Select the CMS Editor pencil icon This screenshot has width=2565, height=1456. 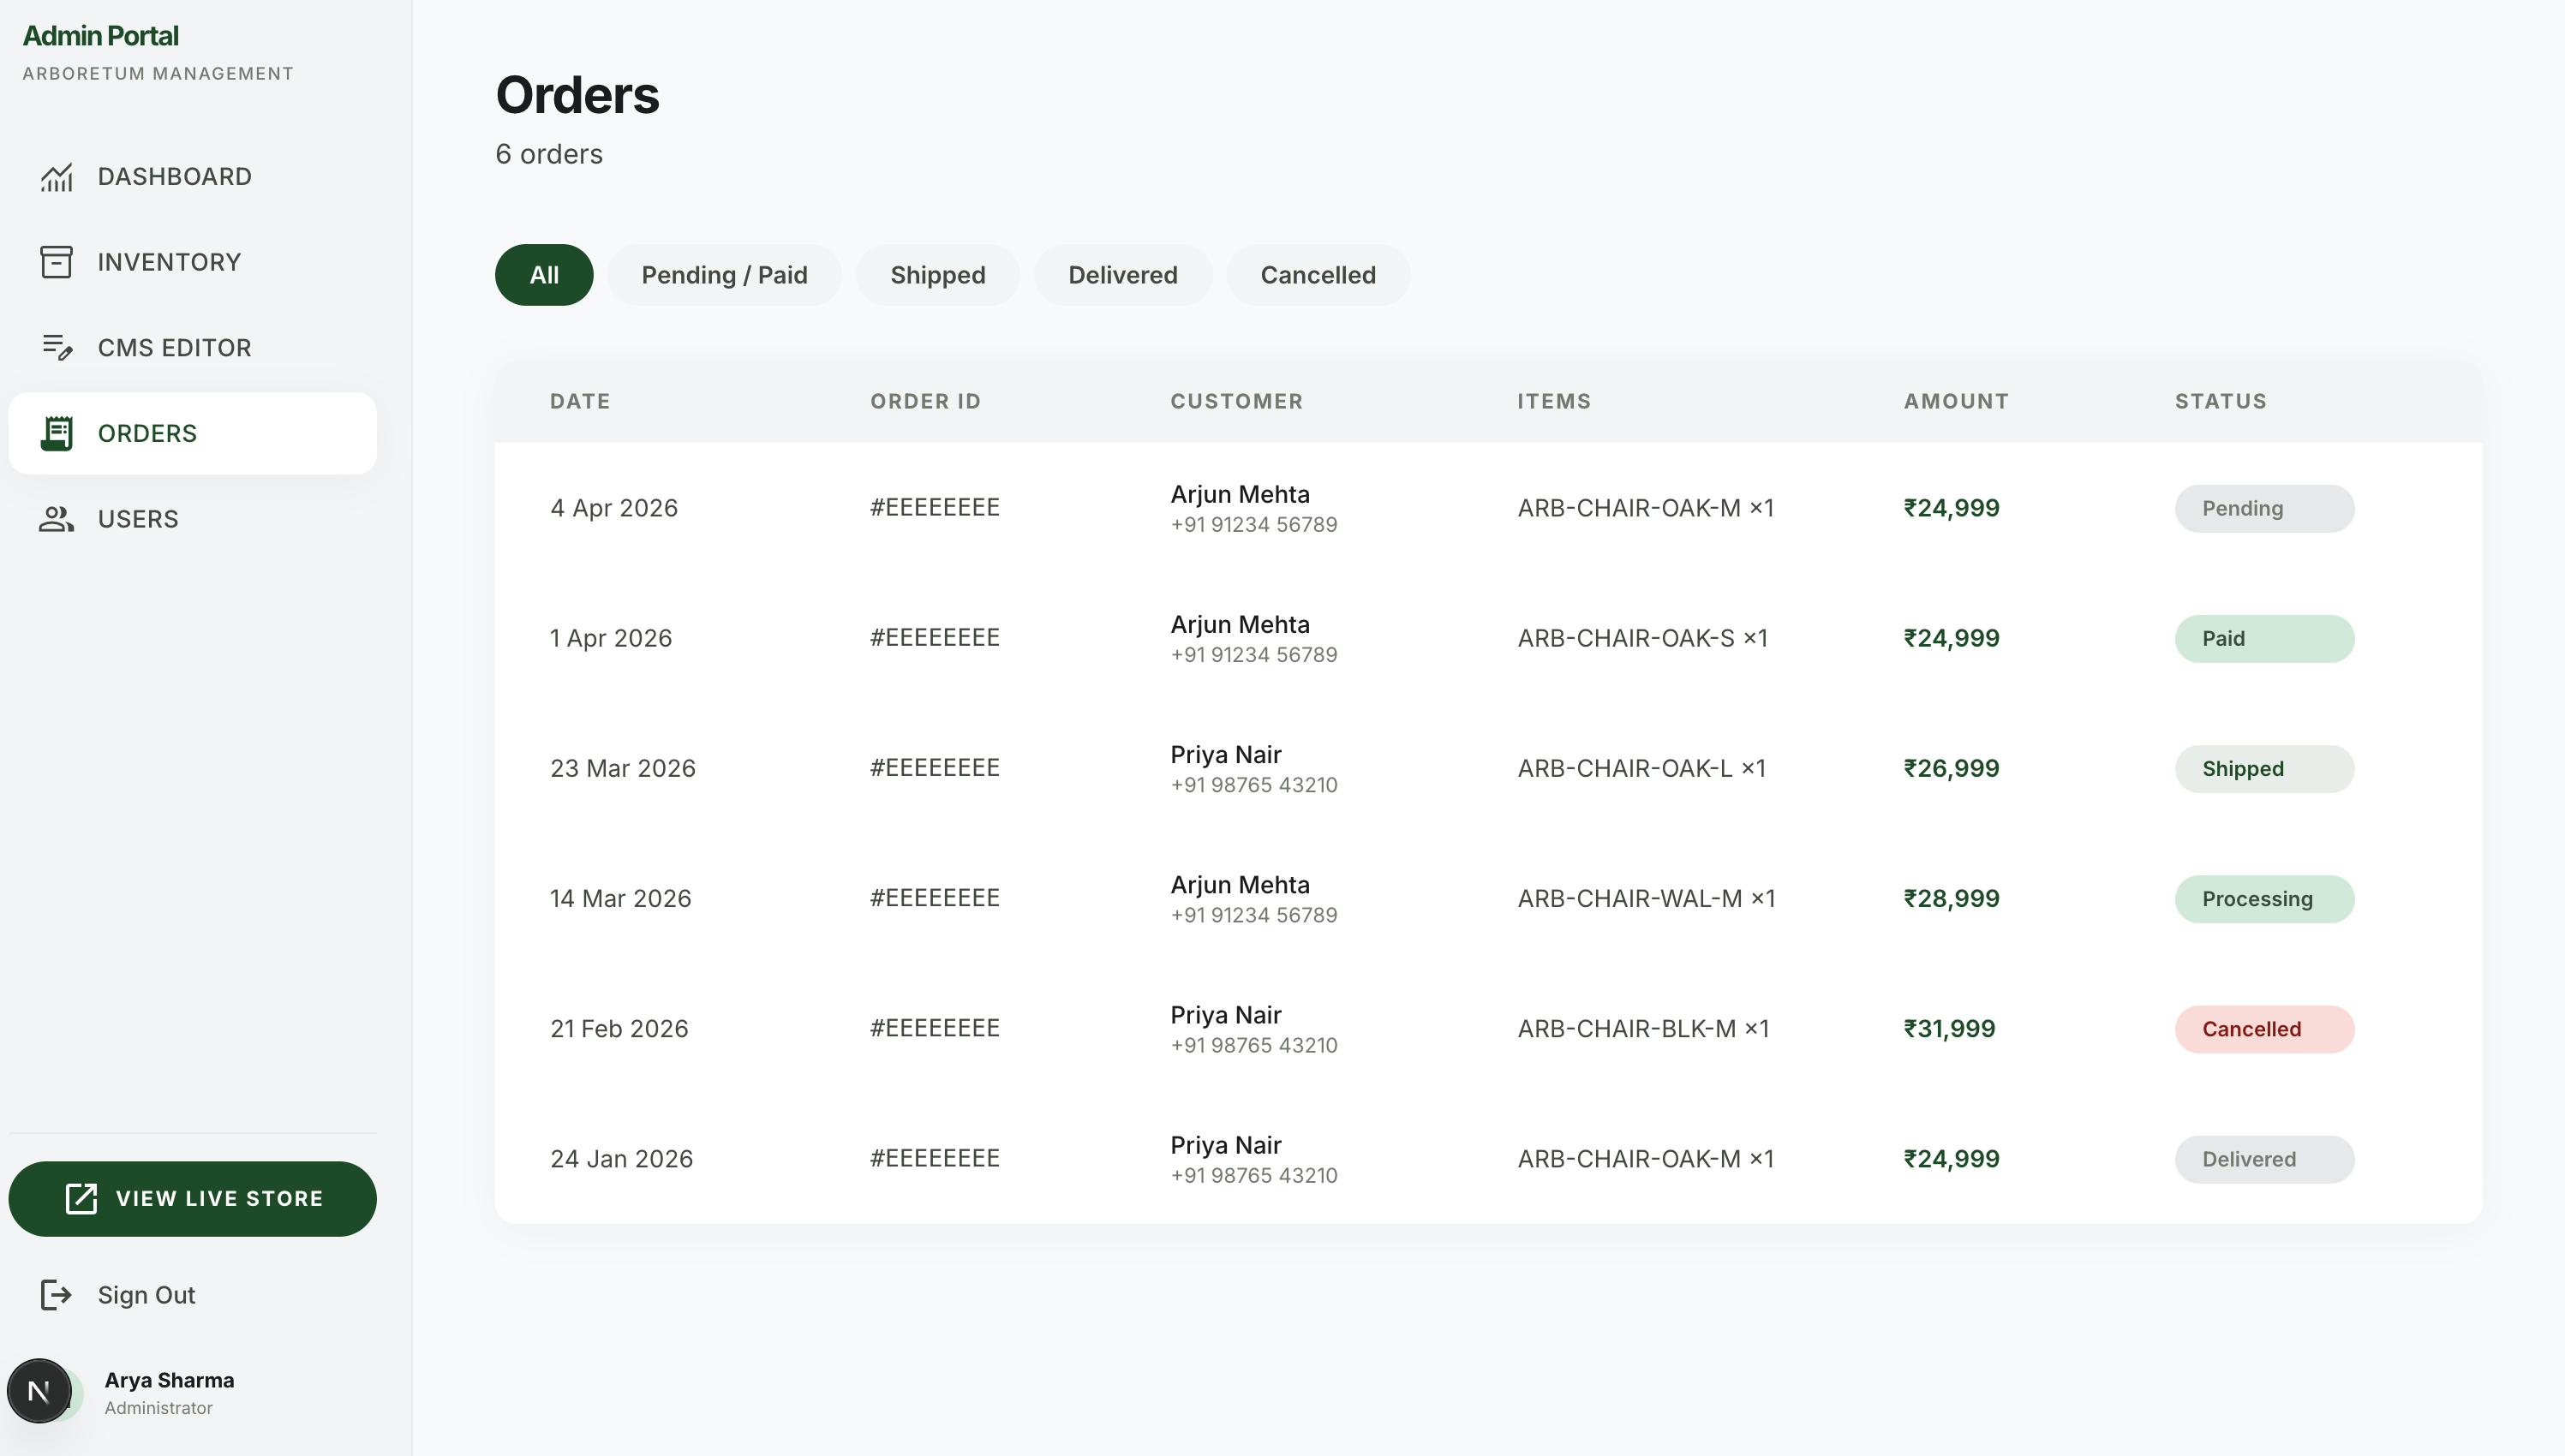(56, 348)
